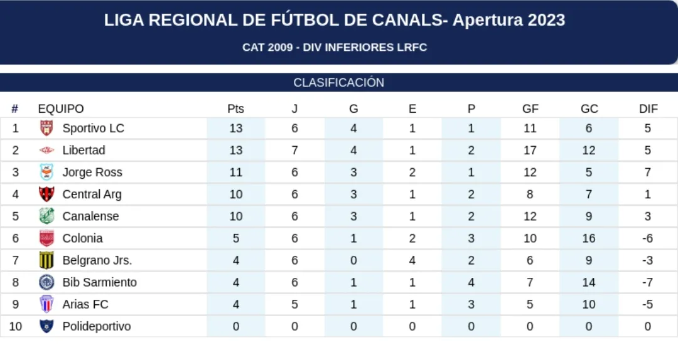Click the Colonia team crest

(46, 238)
